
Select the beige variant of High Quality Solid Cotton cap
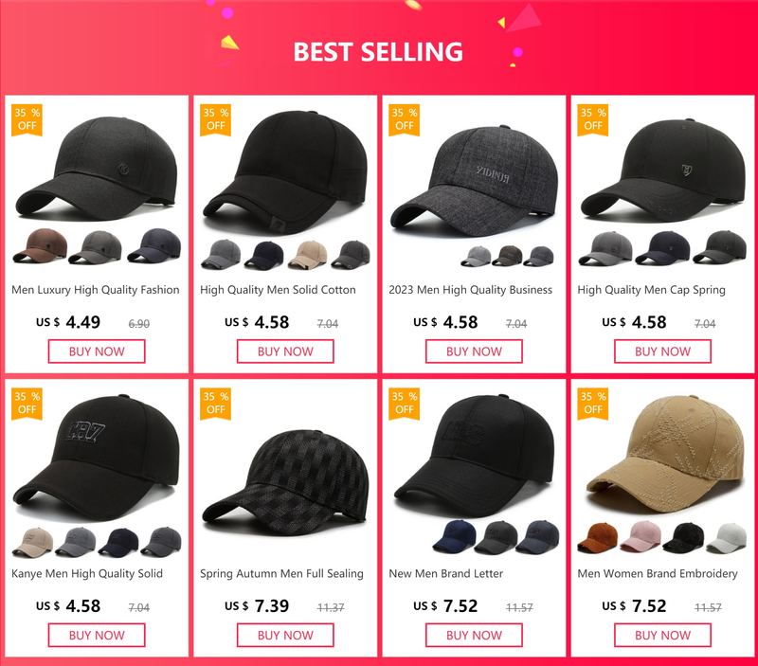pos(307,254)
